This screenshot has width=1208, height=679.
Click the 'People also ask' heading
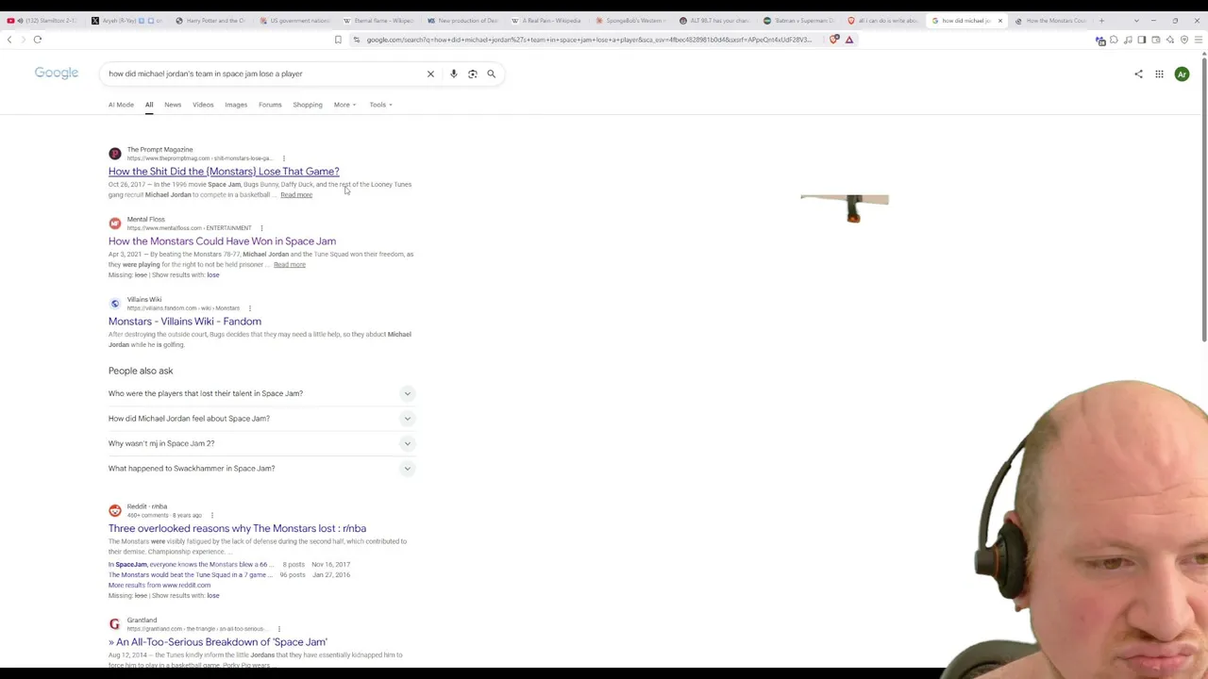(141, 371)
